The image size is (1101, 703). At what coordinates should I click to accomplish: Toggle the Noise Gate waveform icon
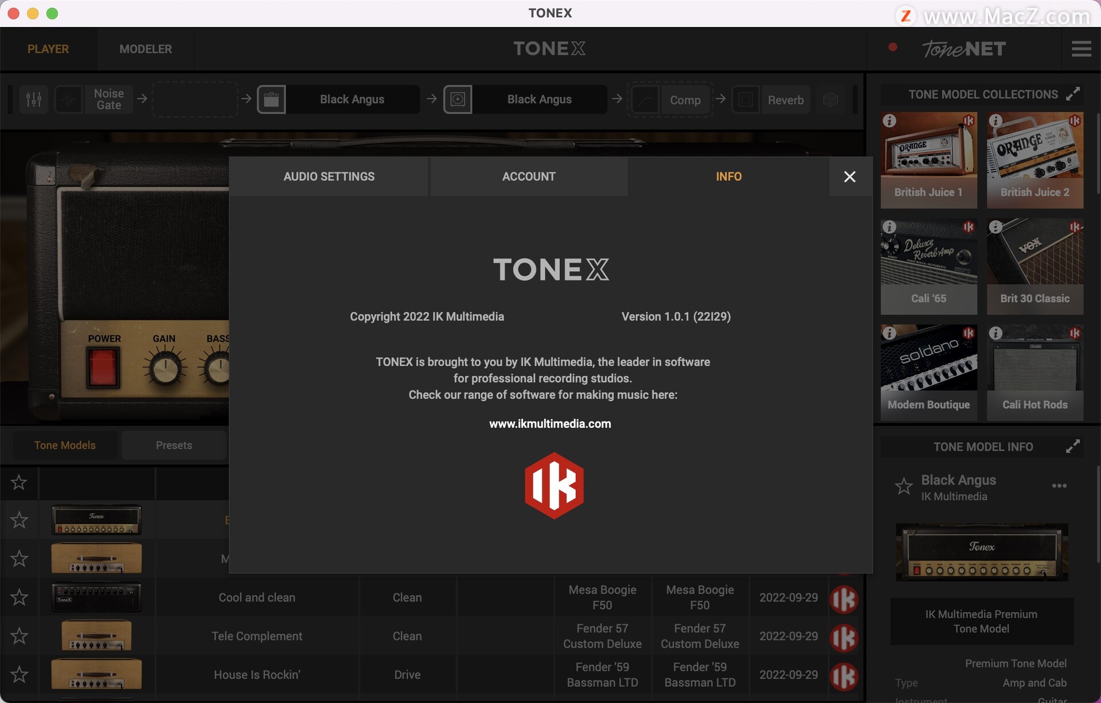(69, 100)
